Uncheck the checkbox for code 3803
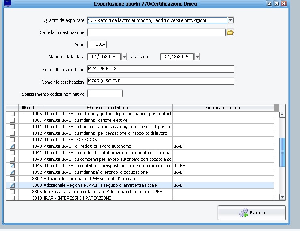The width and height of the screenshot is (300, 231). click(x=12, y=185)
